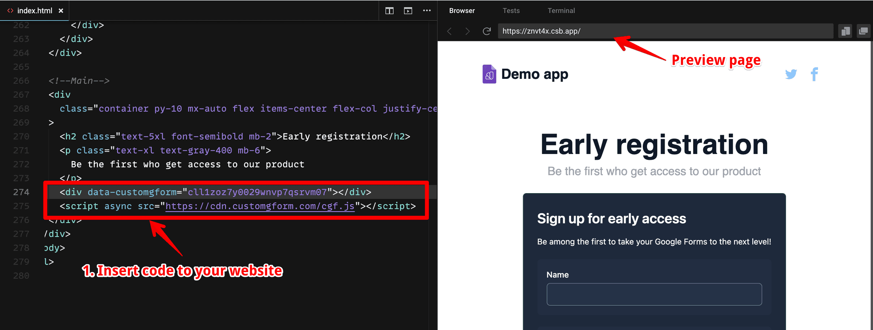
Task: Click the 'Early registration' preview heading
Action: pyautogui.click(x=654, y=145)
